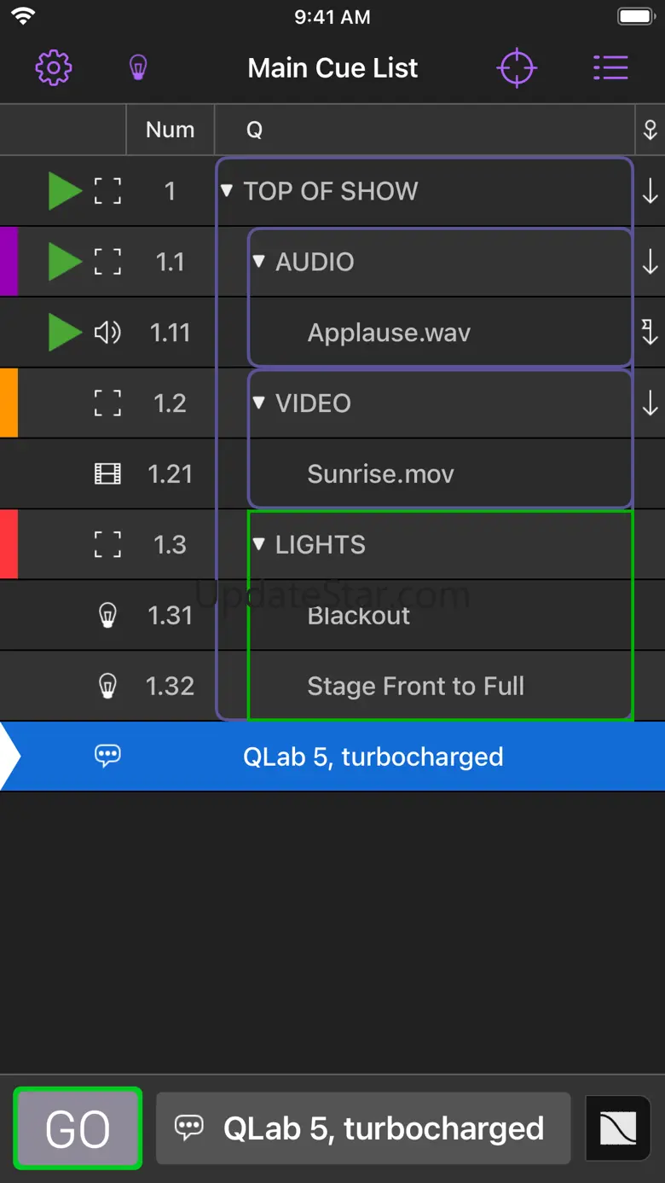The image size is (665, 1183).
Task: Tap the playing green triangle on cue 1
Action: pos(64,191)
